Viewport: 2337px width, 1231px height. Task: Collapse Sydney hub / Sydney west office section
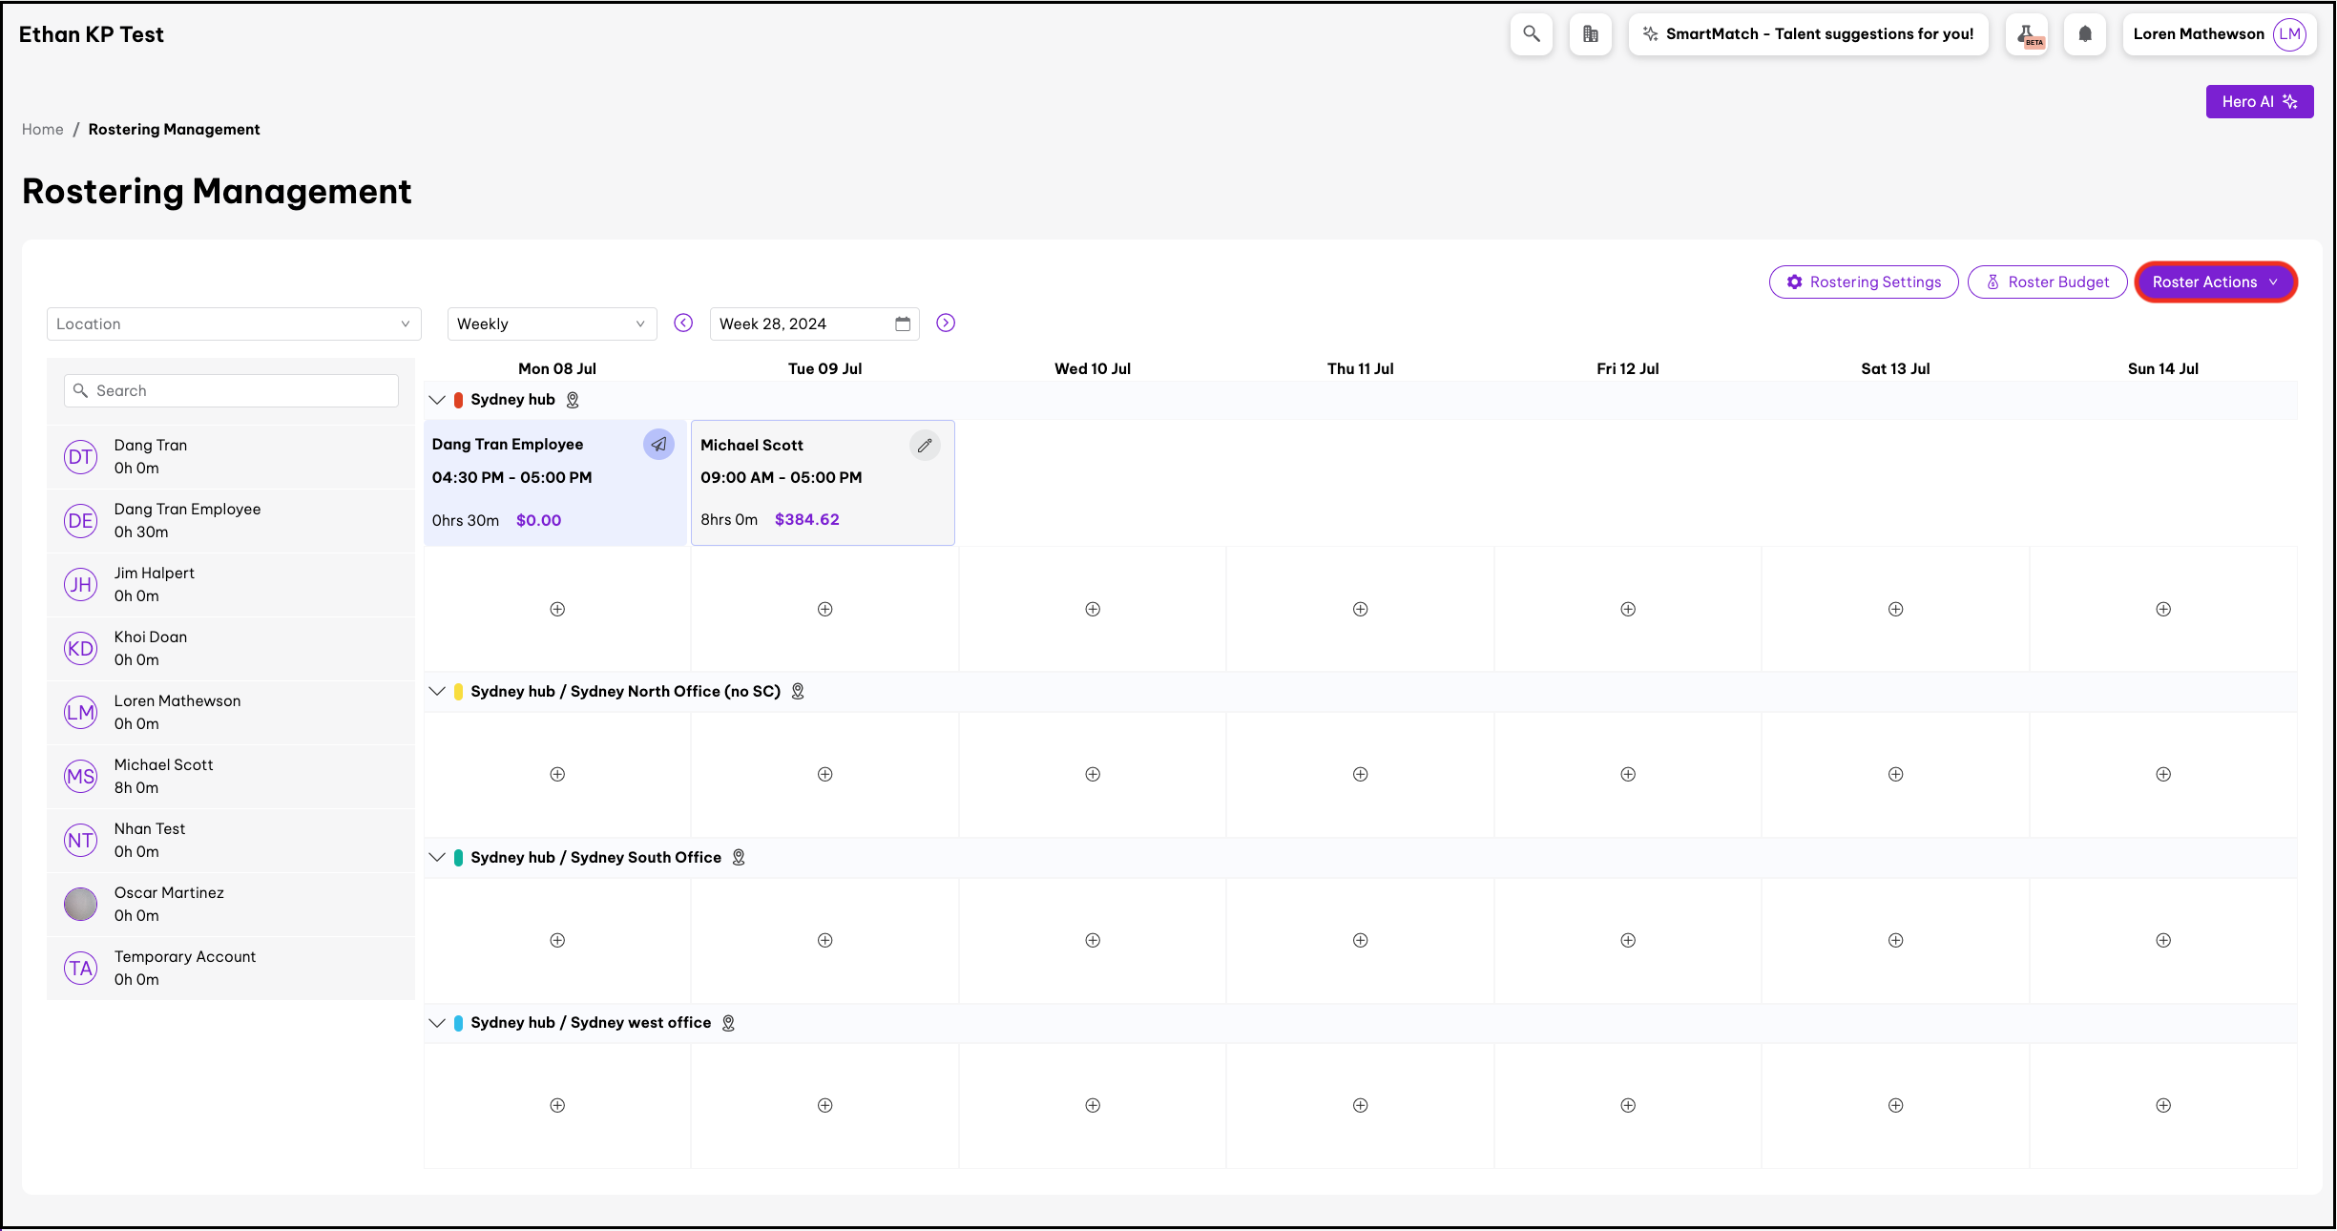click(x=437, y=1023)
